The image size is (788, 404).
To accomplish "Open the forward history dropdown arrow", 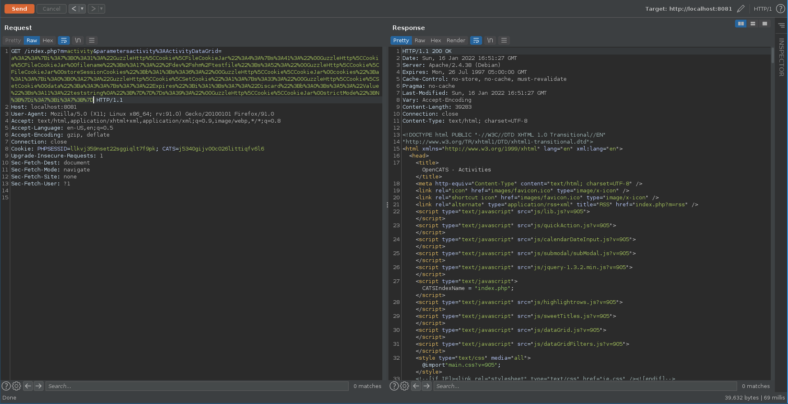I will point(101,9).
